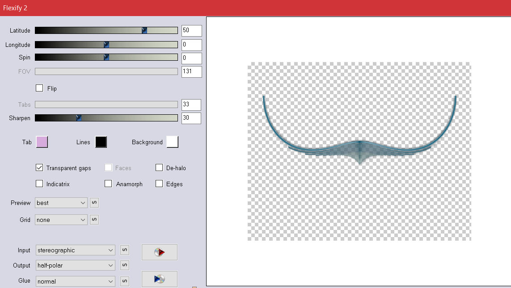Click the S button beside Grid dropdown
The width and height of the screenshot is (511, 288).
[94, 220]
